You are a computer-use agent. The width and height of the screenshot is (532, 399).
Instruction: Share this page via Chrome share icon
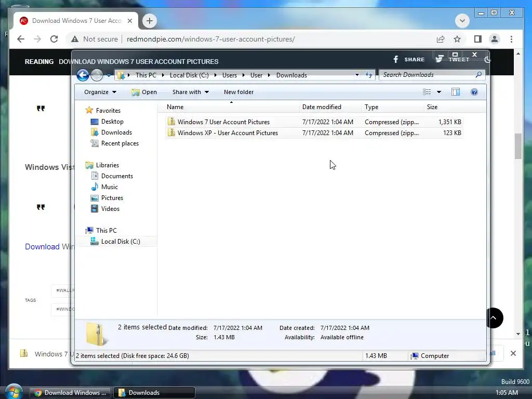[x=441, y=39]
